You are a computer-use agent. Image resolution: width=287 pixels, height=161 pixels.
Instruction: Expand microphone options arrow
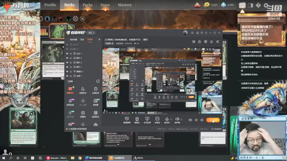click(171, 119)
